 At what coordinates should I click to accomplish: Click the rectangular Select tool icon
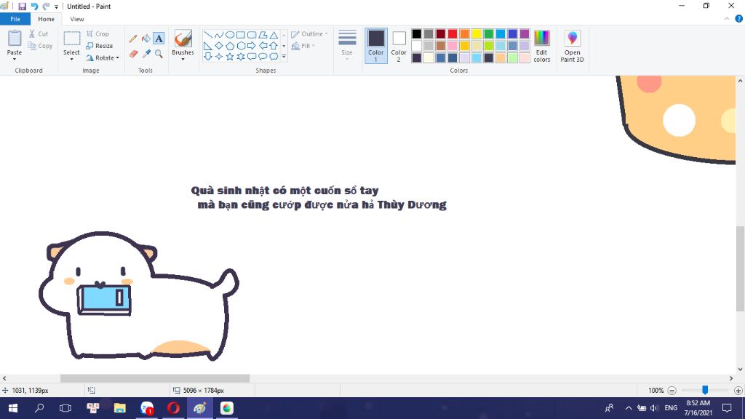click(x=72, y=39)
